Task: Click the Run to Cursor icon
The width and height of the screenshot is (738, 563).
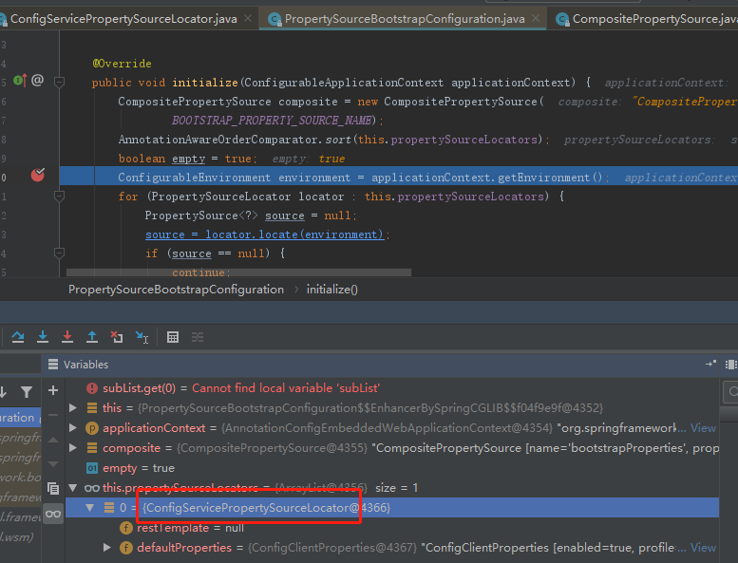Action: click(142, 337)
